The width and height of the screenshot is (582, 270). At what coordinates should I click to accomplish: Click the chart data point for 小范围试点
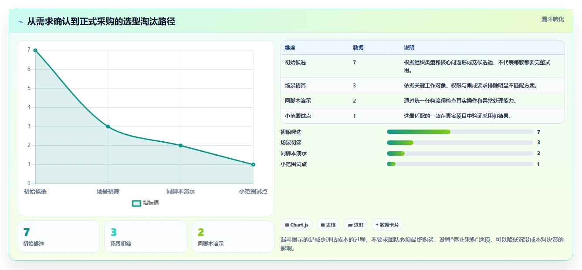(253, 164)
